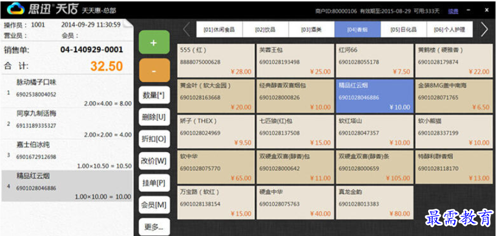This screenshot has width=497, height=236.
Task: Click the 续费 renew link
Action: pos(453,11)
